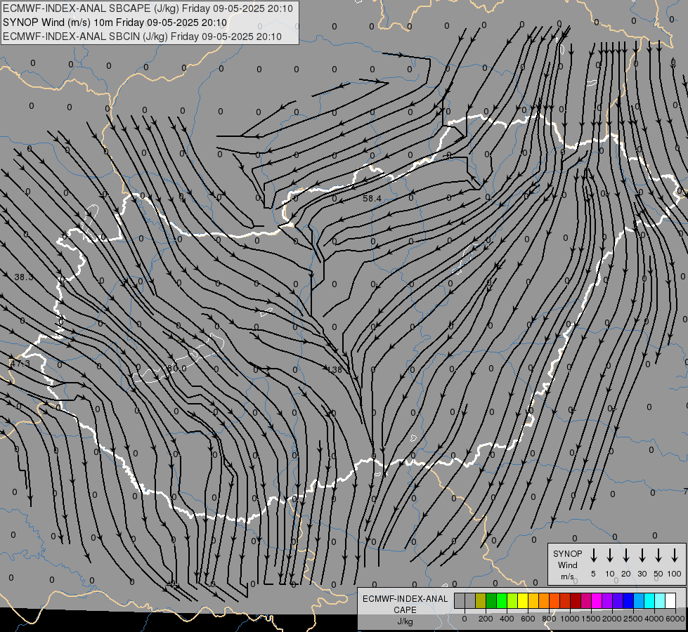Click the 2000 tick label on CAPE scale
This screenshot has height=632, width=688.
coord(612,619)
